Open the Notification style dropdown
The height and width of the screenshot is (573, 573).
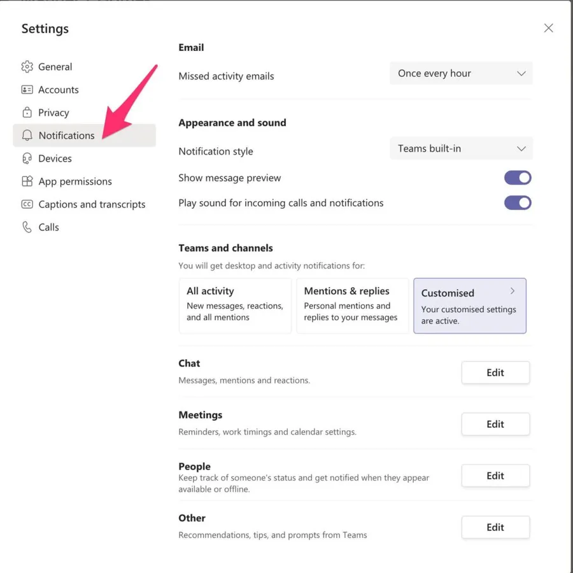pyautogui.click(x=461, y=149)
